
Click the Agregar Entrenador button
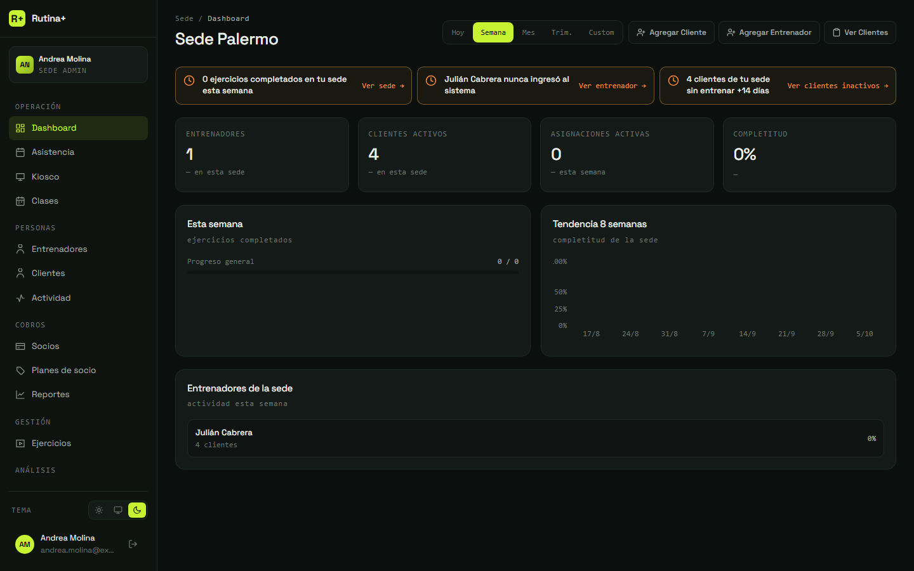point(769,32)
